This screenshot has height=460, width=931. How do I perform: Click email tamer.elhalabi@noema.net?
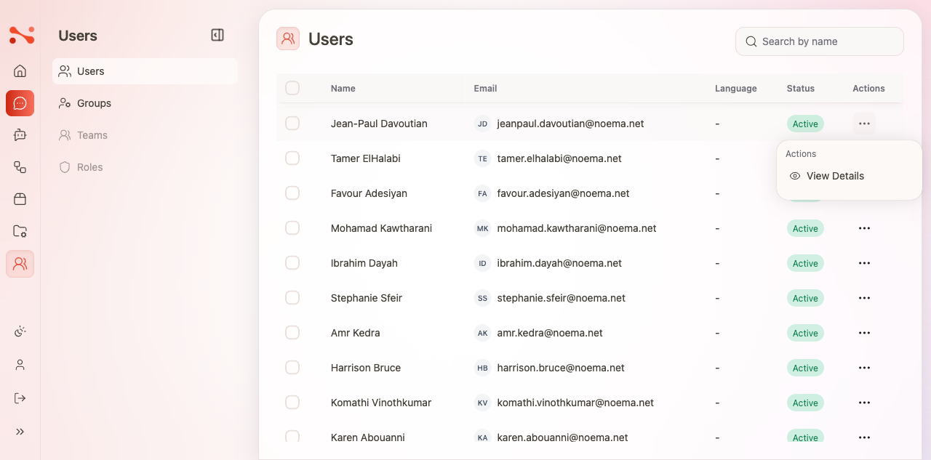click(x=559, y=158)
